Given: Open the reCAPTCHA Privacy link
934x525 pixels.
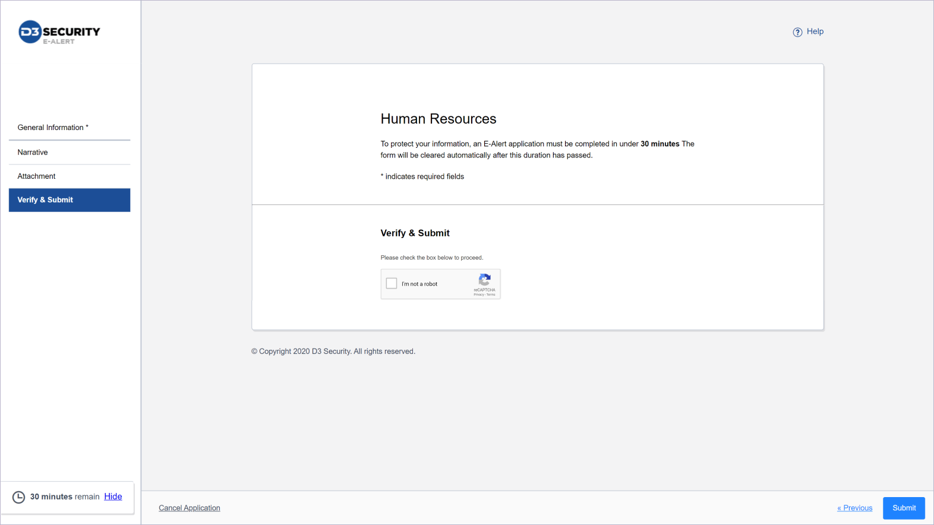Looking at the screenshot, I should [x=478, y=295].
